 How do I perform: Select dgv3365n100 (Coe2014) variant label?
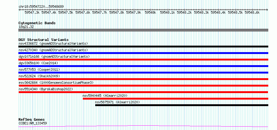click(x=38, y=63)
